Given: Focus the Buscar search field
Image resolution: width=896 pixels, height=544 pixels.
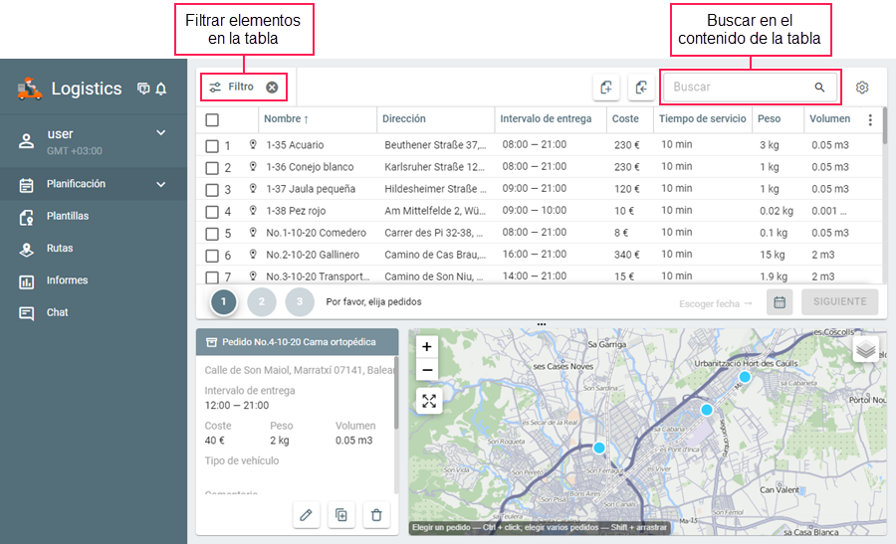Looking at the screenshot, I should tap(751, 87).
